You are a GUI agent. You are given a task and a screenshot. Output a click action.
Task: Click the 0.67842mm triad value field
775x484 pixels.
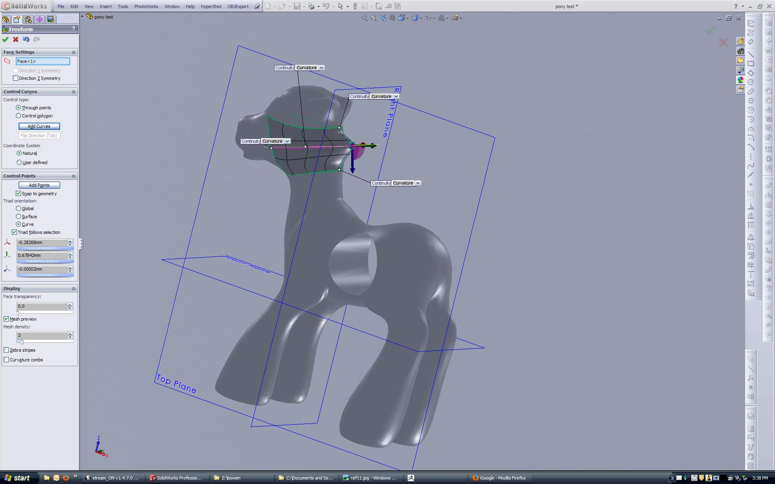point(42,255)
